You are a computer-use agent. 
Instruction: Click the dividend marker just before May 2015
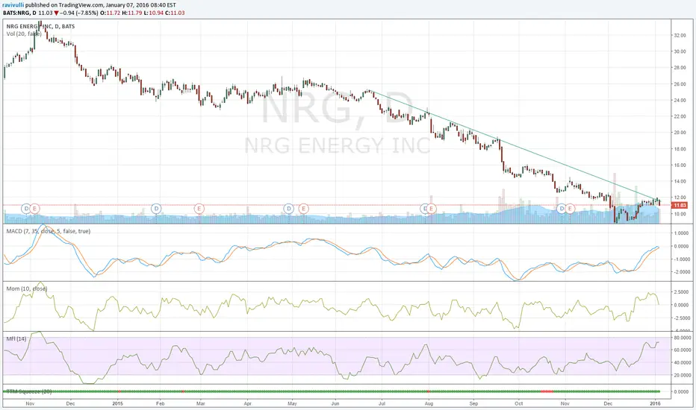[x=289, y=208]
